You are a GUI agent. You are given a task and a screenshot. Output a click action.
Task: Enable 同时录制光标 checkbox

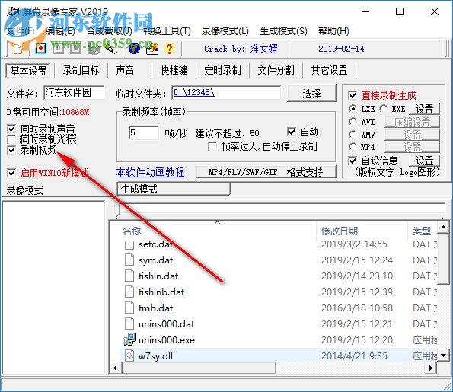coord(11,139)
